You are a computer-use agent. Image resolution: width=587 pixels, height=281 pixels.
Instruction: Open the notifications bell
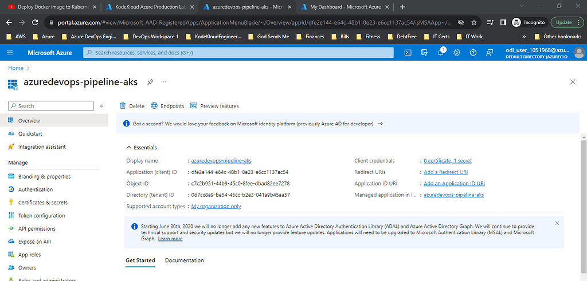(x=441, y=53)
